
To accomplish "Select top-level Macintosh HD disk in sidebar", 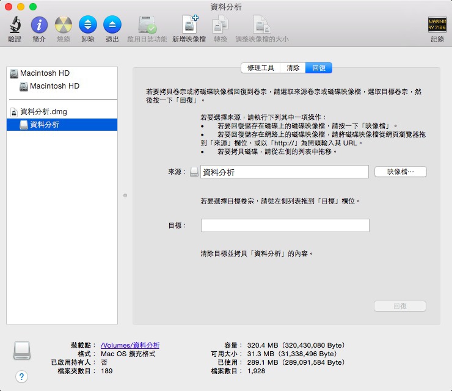I will tap(62, 73).
